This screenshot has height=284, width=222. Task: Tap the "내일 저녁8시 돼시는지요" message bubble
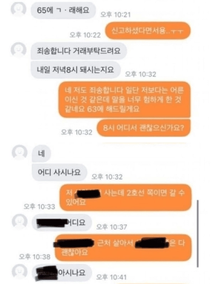(x=76, y=70)
